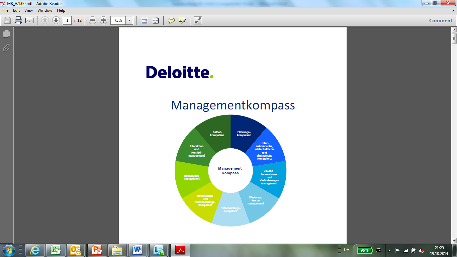Open Outlook from taskbar
457x257 pixels.
coord(76,250)
